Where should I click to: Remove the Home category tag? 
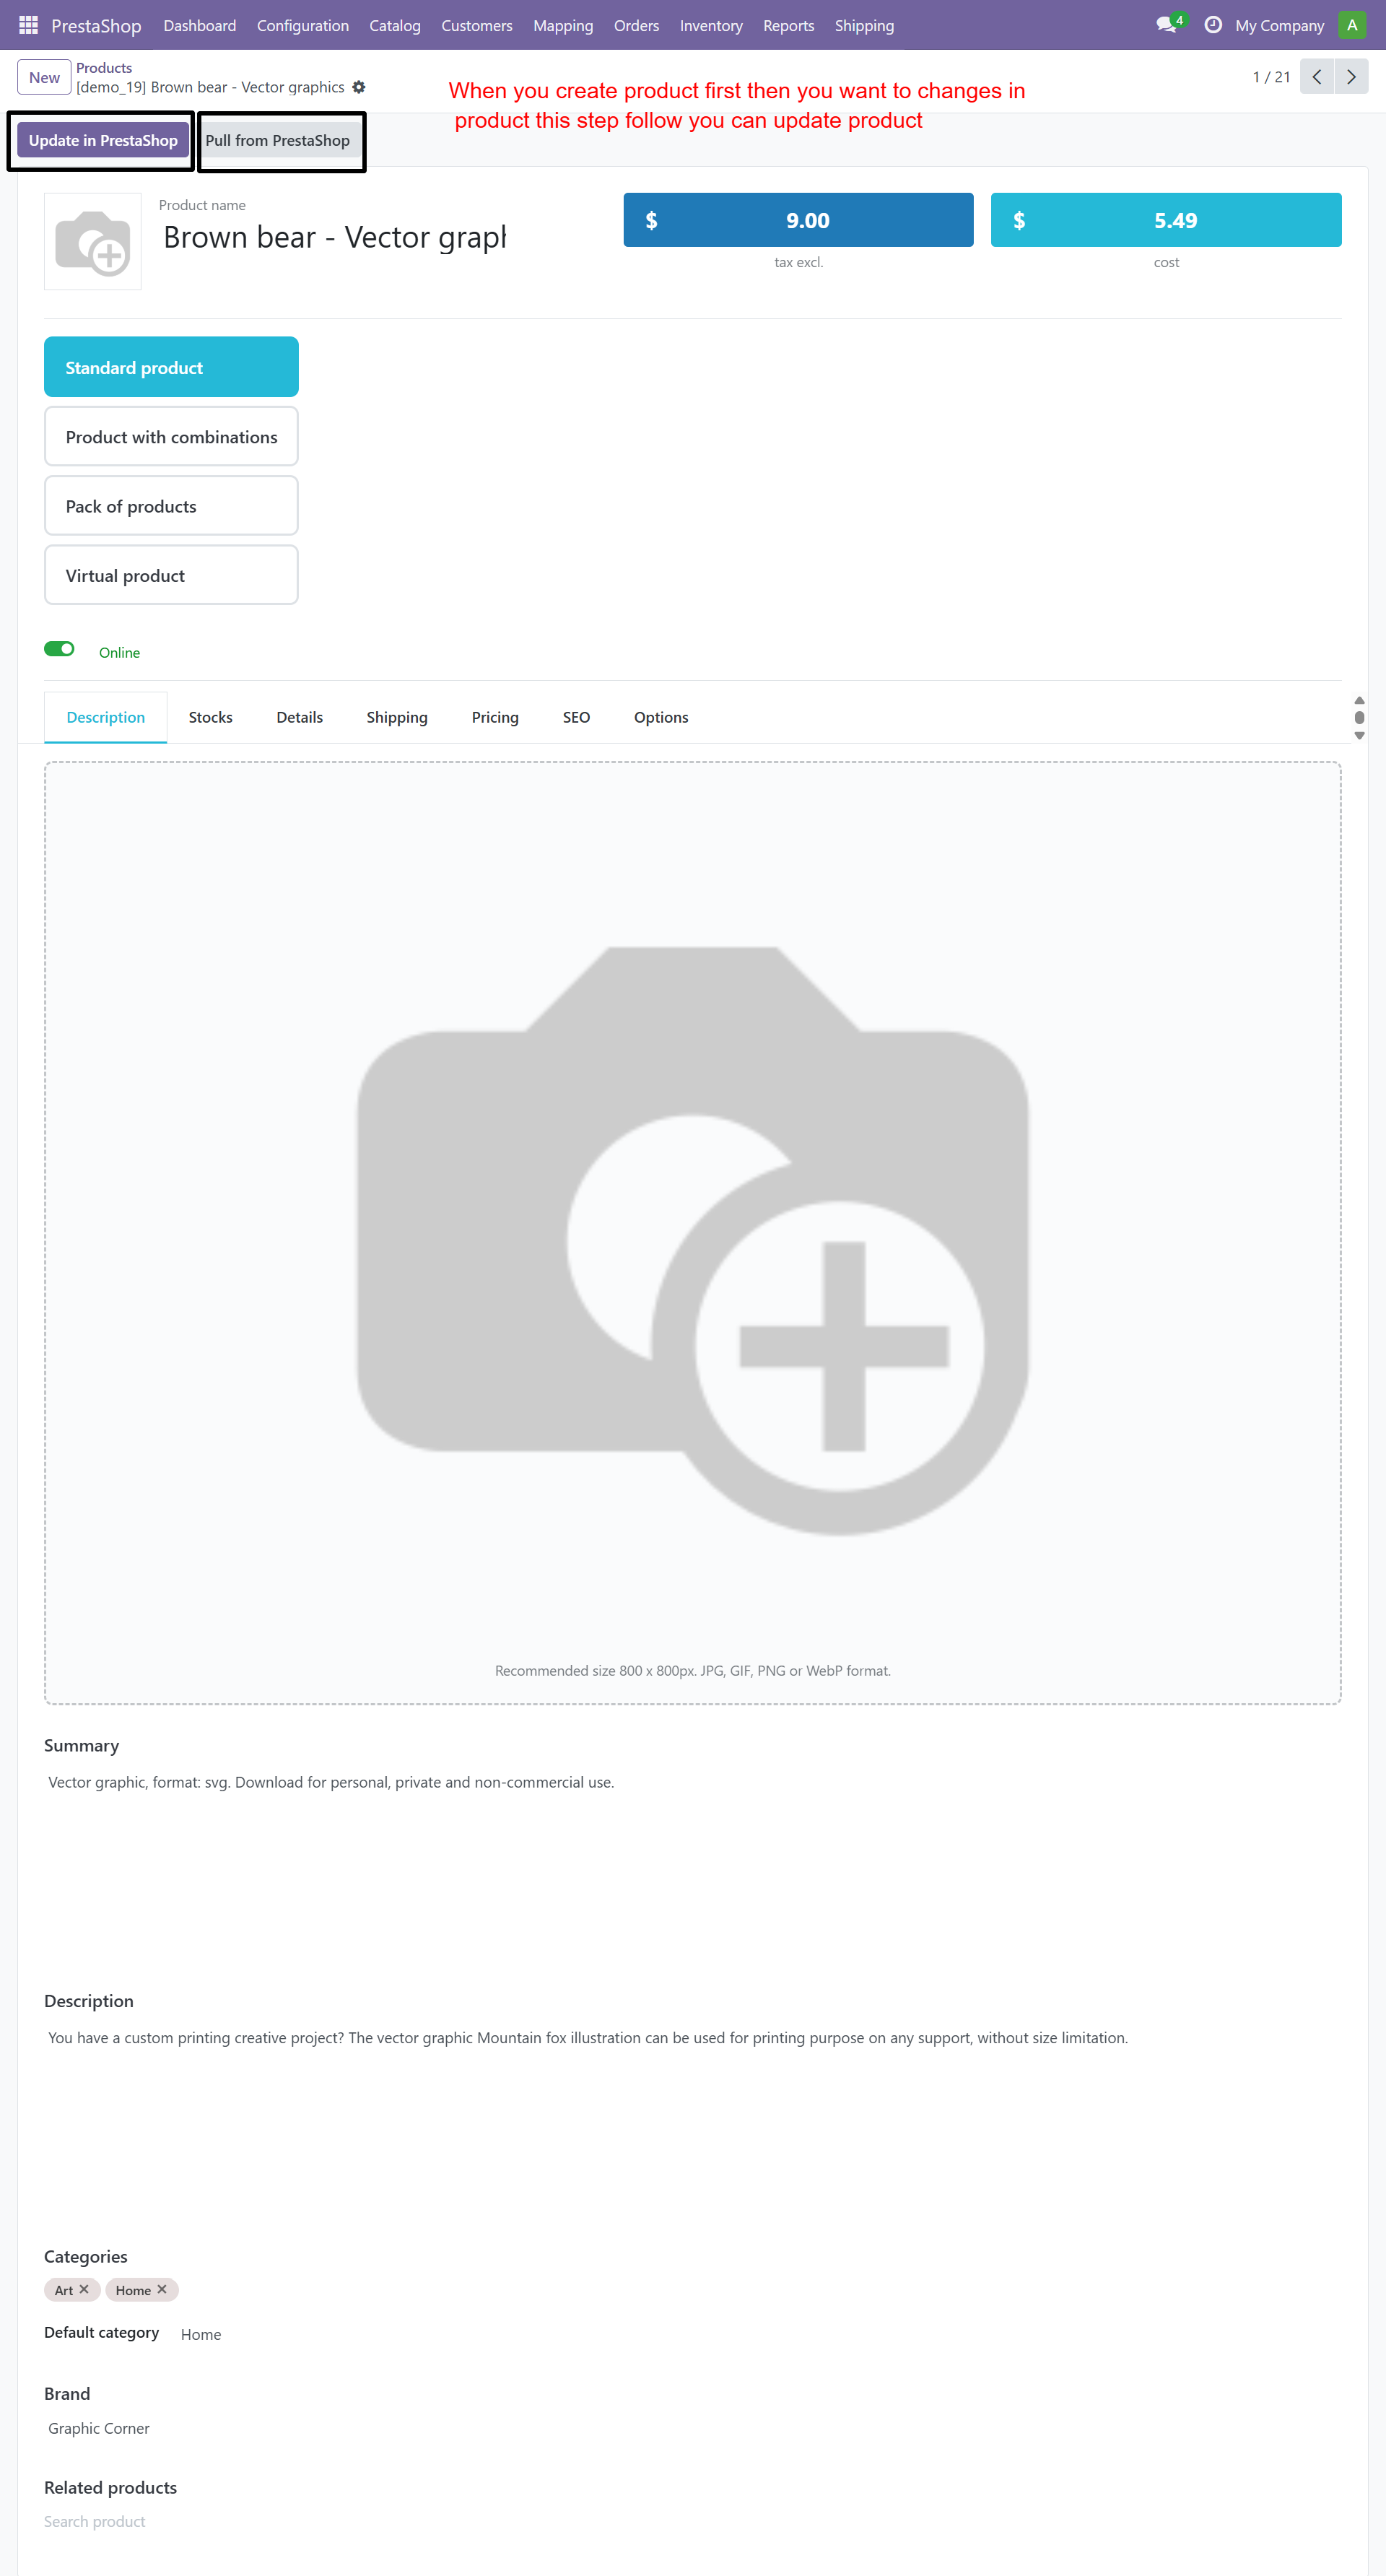coord(162,2289)
